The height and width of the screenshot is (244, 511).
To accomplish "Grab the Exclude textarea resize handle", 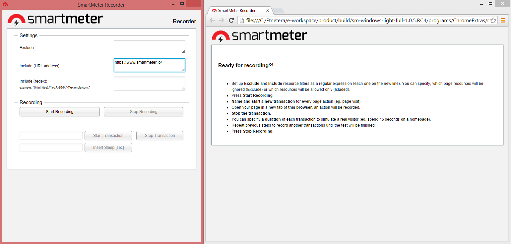I will [183, 52].
